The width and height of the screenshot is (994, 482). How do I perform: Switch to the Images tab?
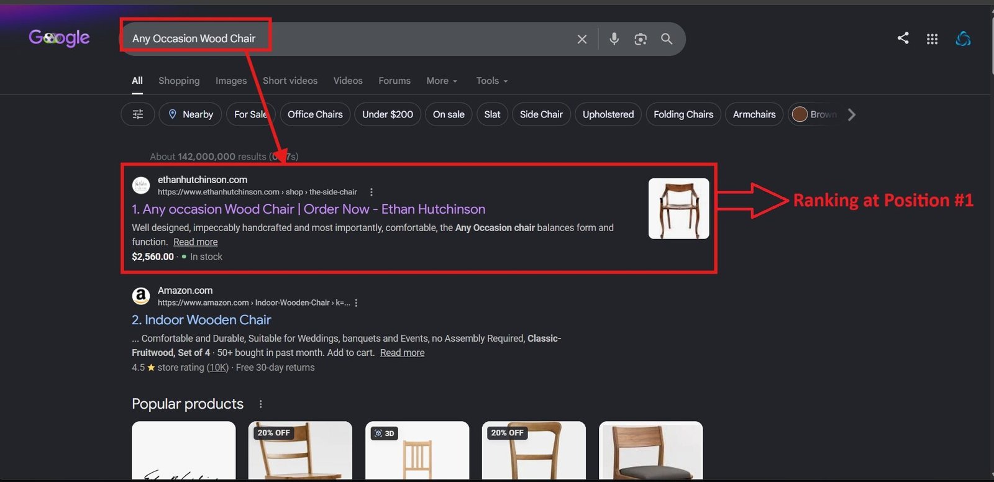tap(231, 81)
